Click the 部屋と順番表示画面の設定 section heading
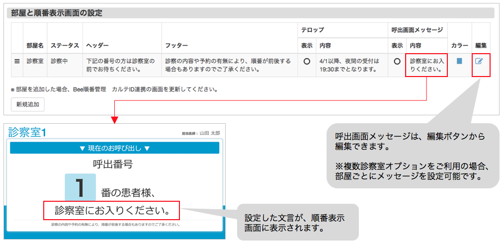The width and height of the screenshot is (504, 245). pyautogui.click(x=57, y=13)
